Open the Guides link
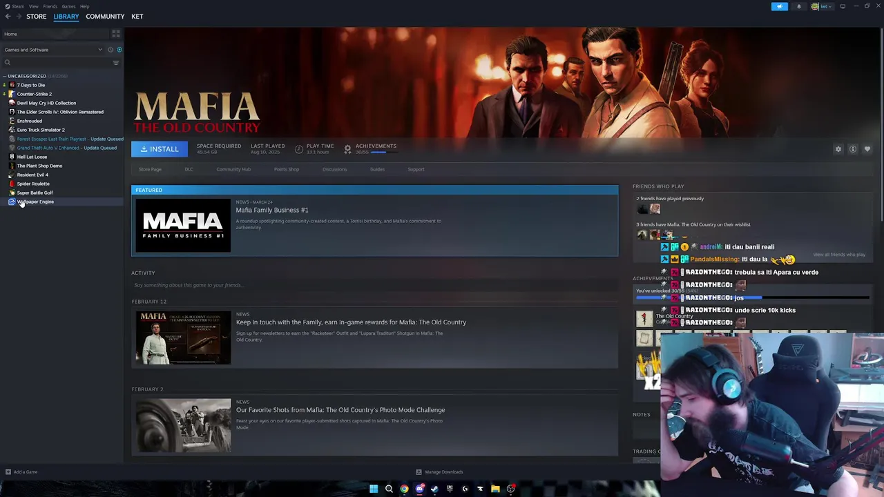The image size is (884, 497). pyautogui.click(x=377, y=169)
